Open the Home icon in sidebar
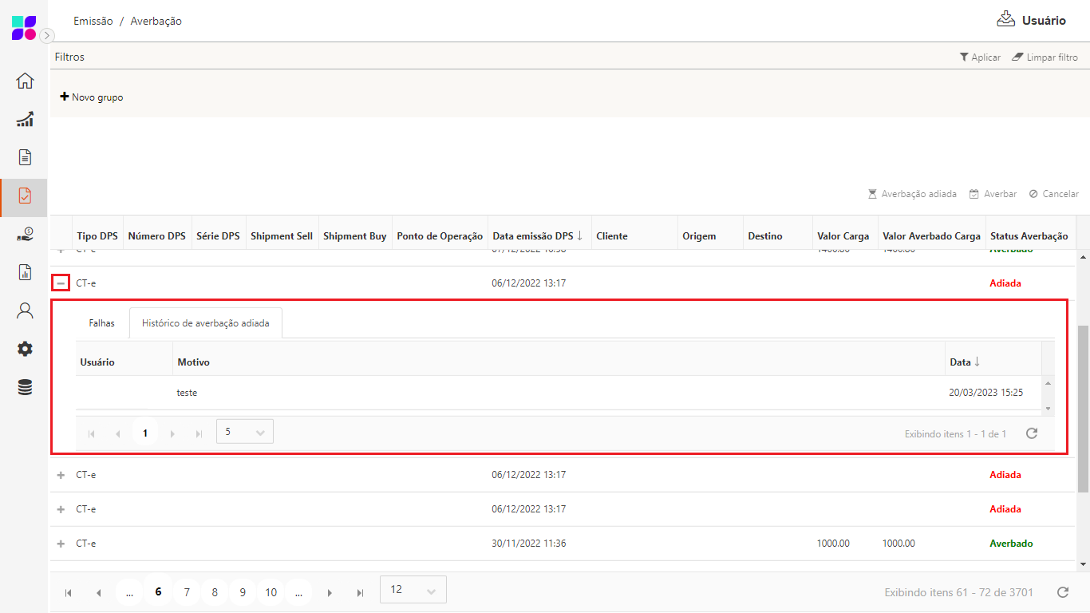The width and height of the screenshot is (1090, 613). pos(25,81)
